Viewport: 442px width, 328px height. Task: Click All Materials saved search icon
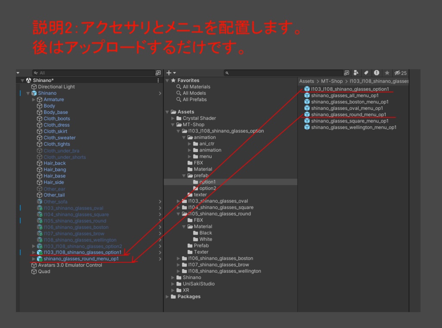pos(179,87)
